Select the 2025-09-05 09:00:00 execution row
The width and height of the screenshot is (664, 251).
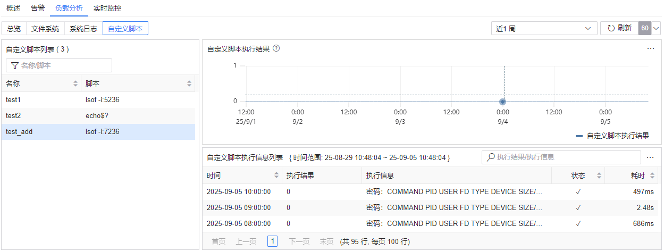coord(431,207)
